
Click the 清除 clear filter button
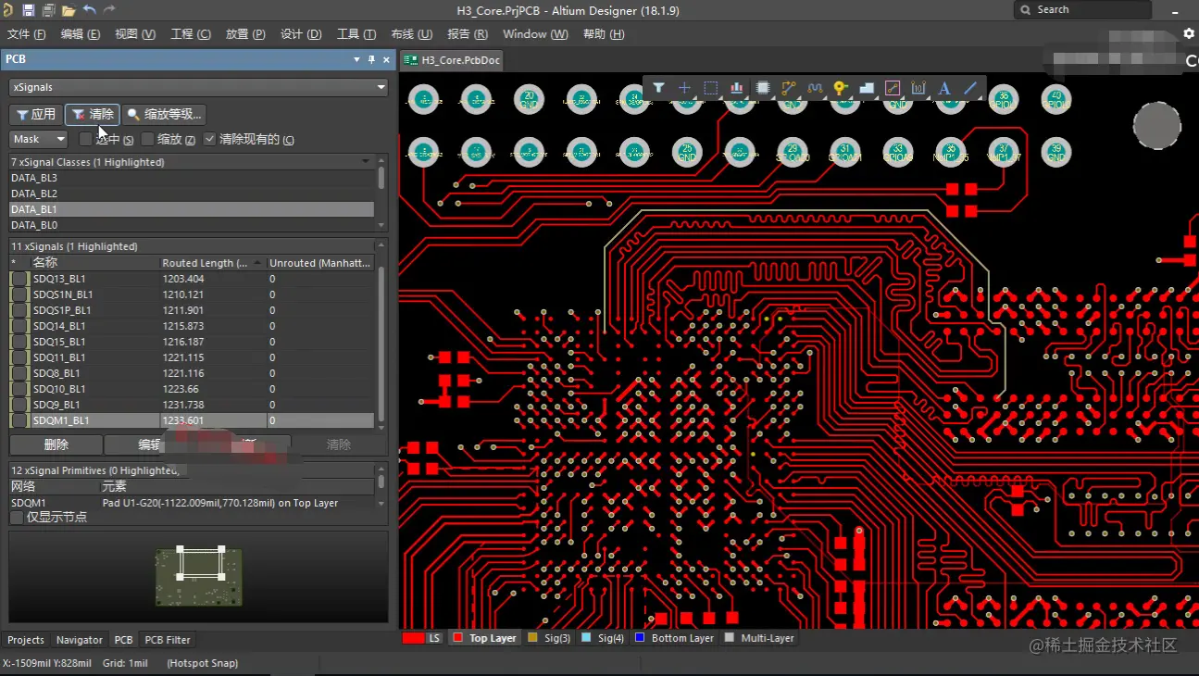[93, 114]
